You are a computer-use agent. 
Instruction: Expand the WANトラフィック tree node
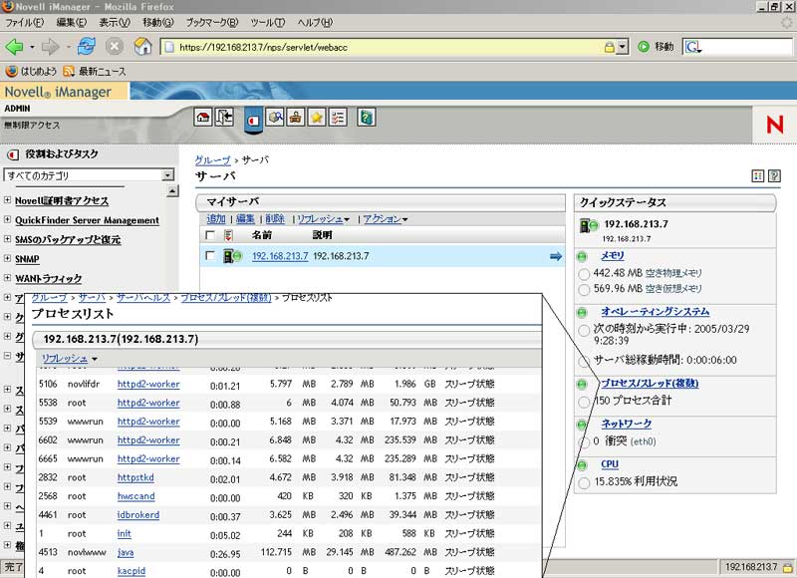pos(7,278)
